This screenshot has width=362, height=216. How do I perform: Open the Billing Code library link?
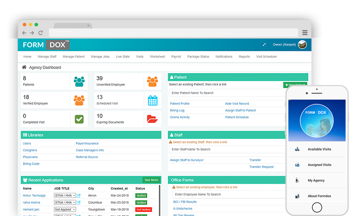(31, 164)
